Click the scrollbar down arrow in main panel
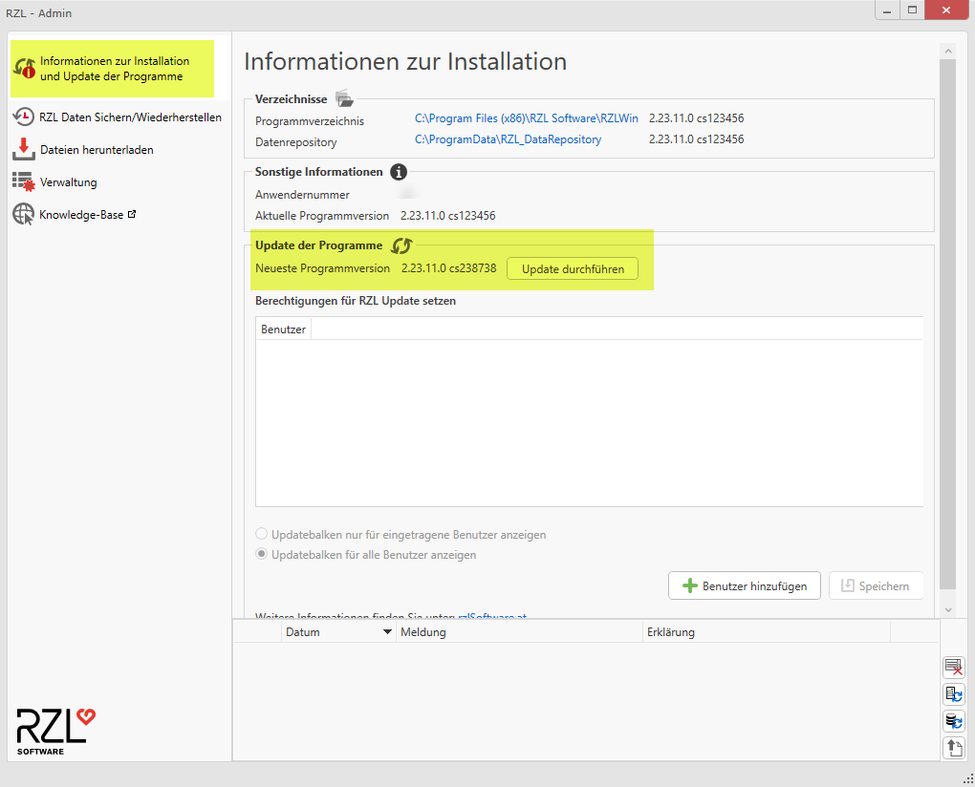 [947, 609]
